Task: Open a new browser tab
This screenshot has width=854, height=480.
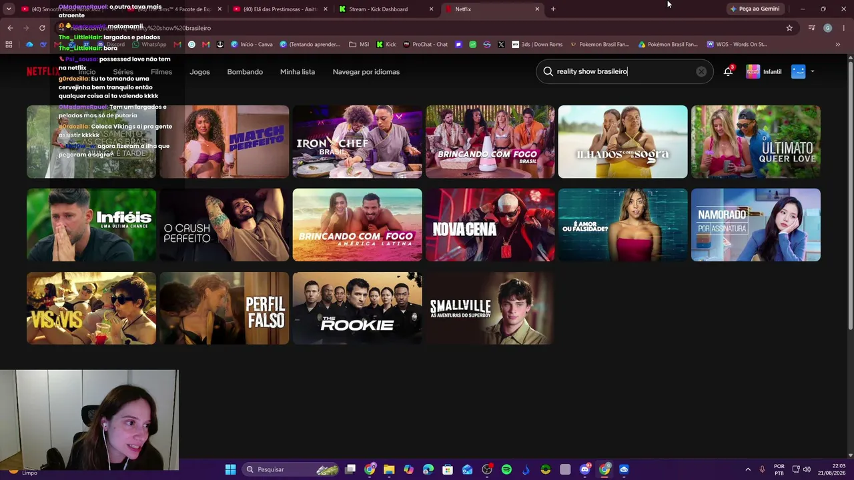Action: click(x=553, y=9)
